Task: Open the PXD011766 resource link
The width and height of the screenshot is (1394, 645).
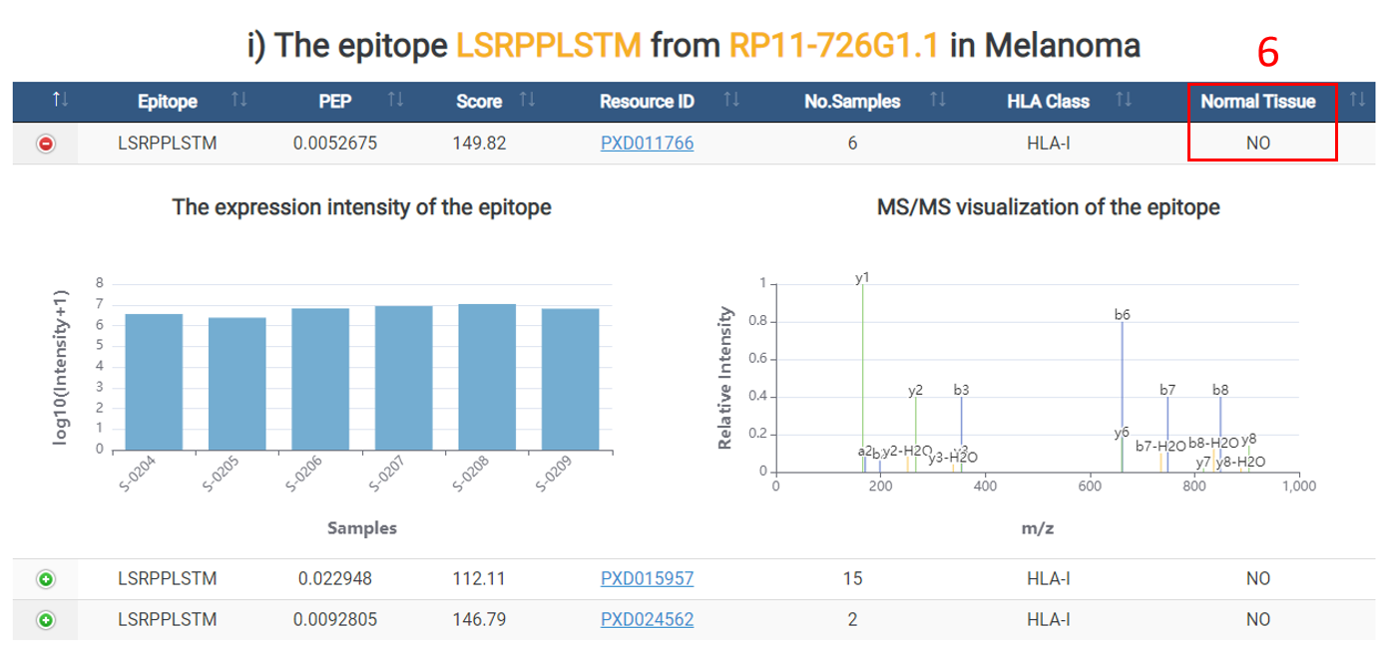Action: (x=647, y=144)
